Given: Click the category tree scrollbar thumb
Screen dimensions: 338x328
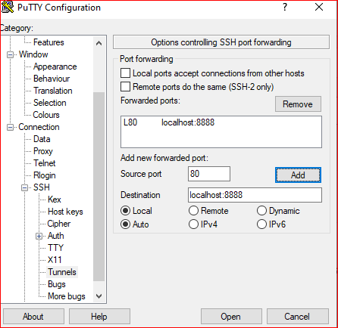Looking at the screenshot, I should [x=99, y=187].
